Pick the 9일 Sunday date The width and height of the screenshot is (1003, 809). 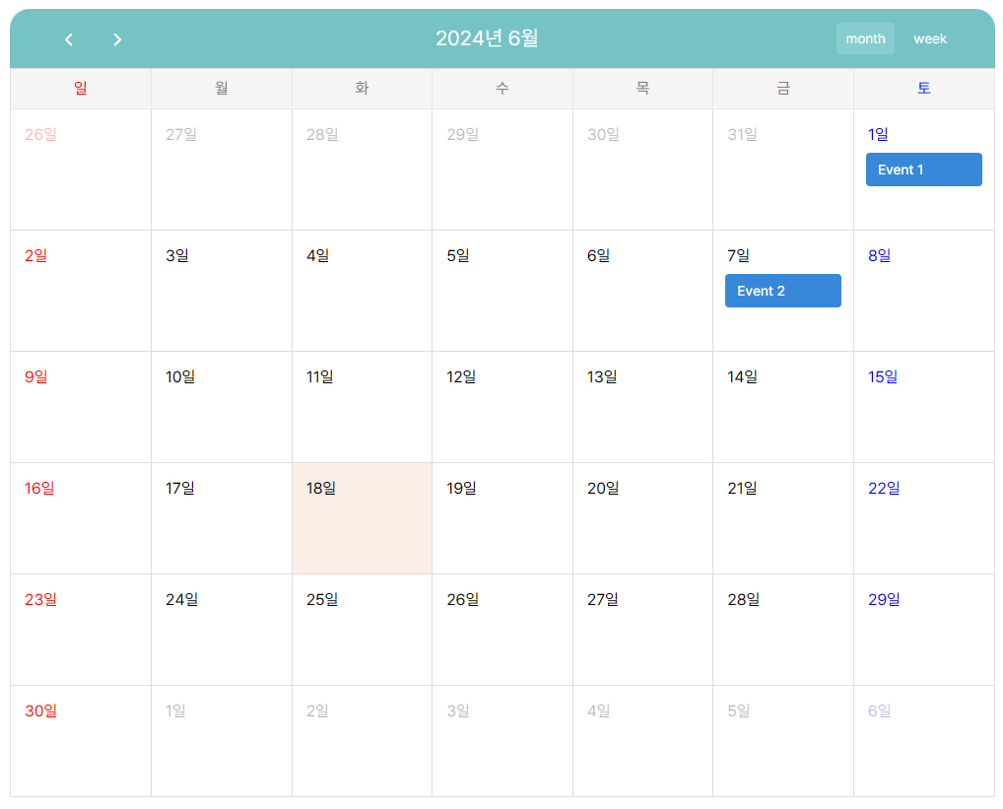(36, 377)
